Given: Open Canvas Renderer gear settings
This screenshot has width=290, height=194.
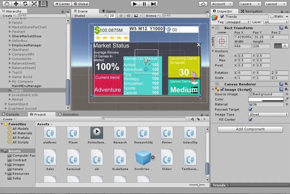Looking at the screenshot, I should click(x=286, y=84).
